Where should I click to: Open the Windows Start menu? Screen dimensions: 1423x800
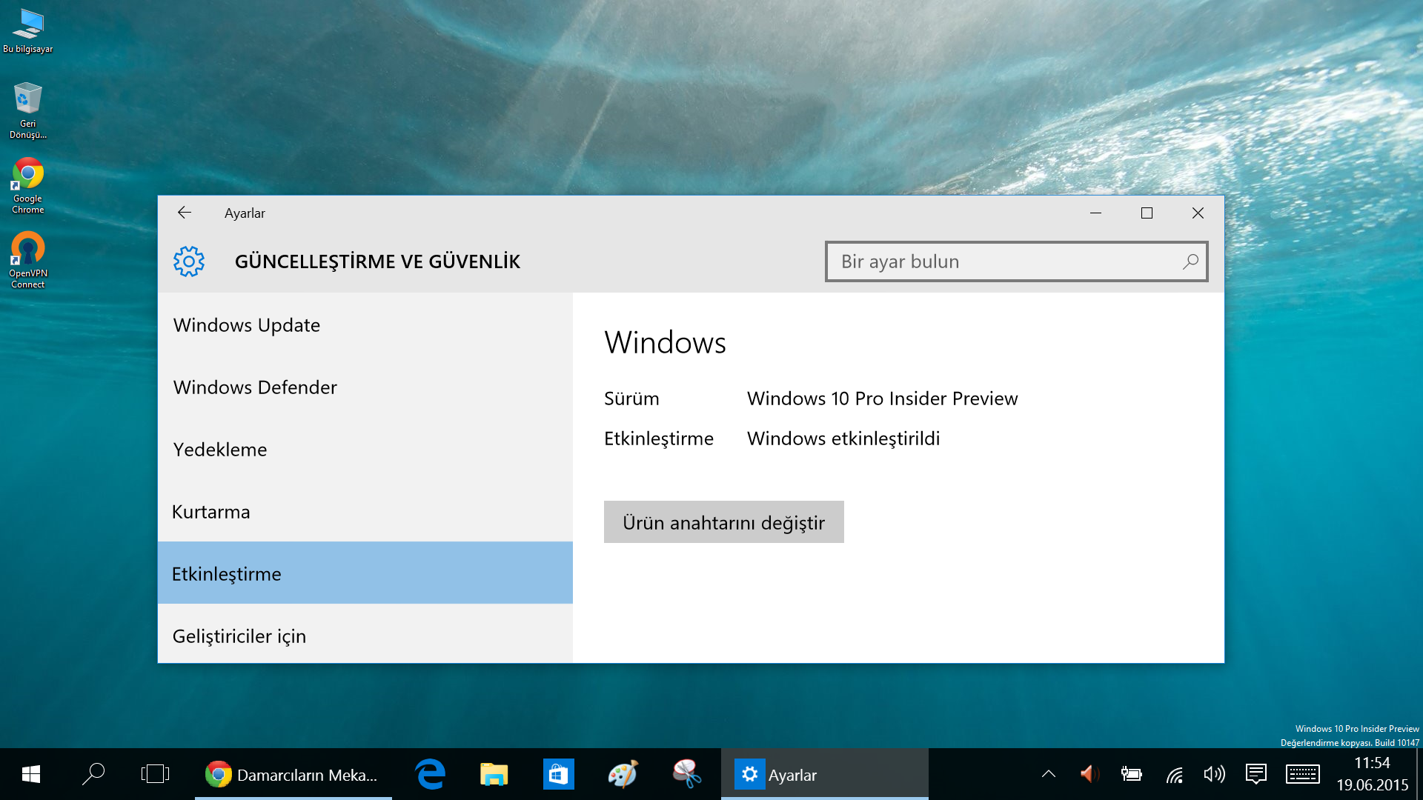tap(31, 774)
